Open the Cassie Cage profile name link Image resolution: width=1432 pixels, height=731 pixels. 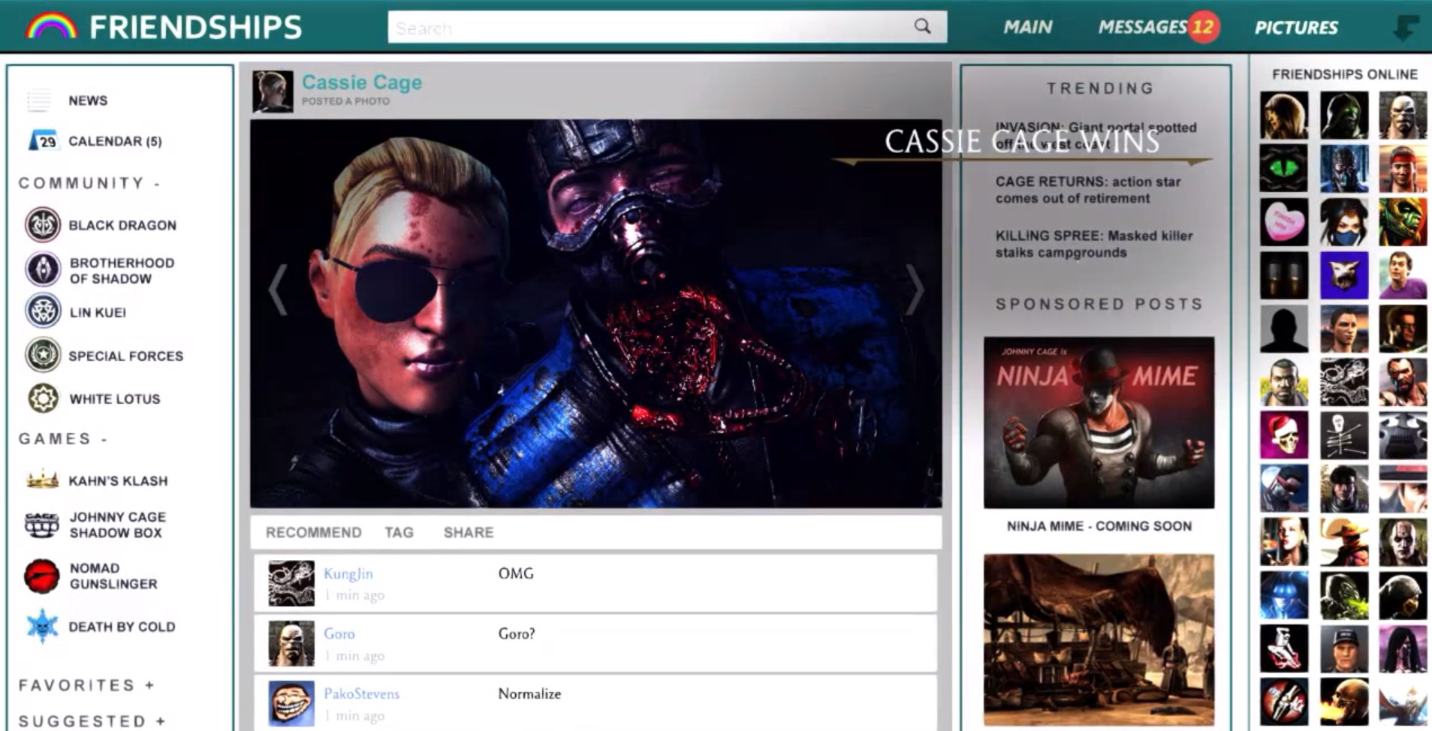click(x=362, y=82)
